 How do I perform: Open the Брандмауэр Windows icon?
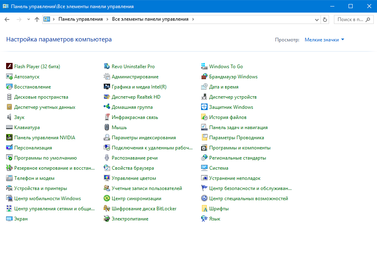[x=204, y=77]
